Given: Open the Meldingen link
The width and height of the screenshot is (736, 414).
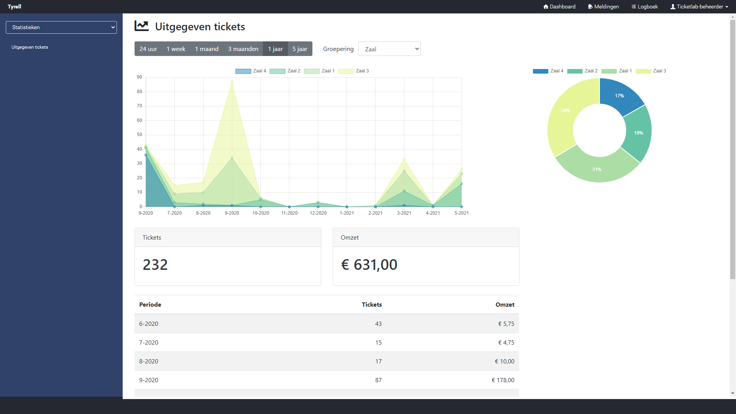Looking at the screenshot, I should click(603, 7).
